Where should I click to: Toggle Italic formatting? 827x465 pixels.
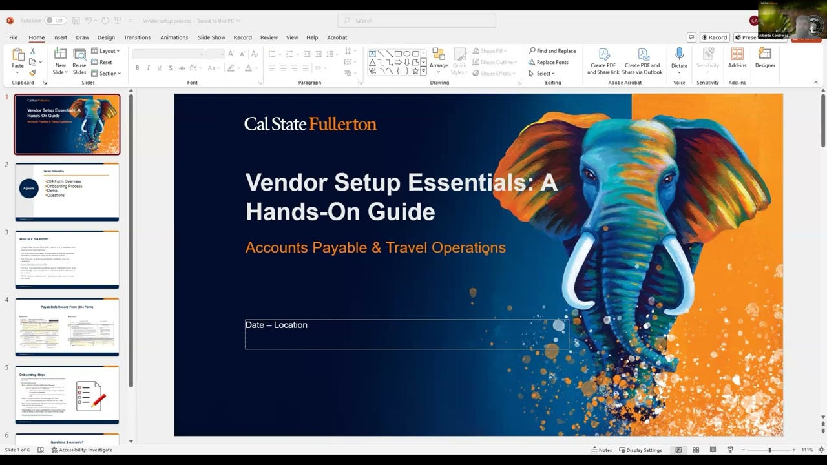[x=148, y=68]
